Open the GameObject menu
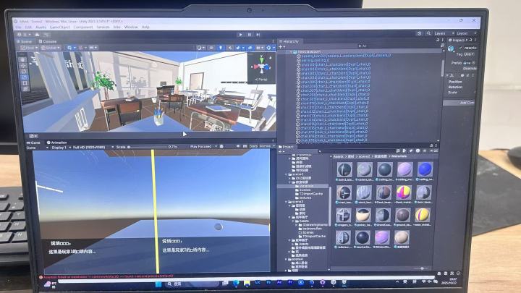Image resolution: width=521 pixels, height=293 pixels. [60, 27]
